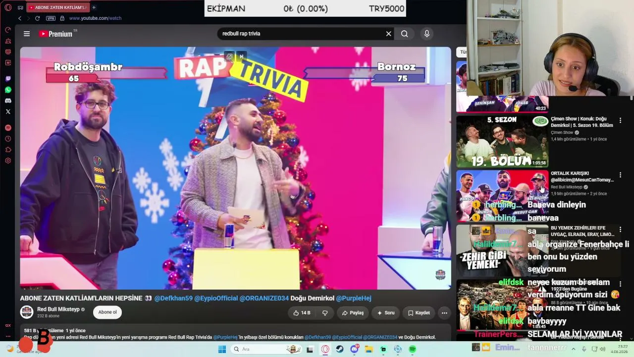The image size is (634, 357).
Task: Open the @ORGANIZE034 link in title
Action: point(264,298)
